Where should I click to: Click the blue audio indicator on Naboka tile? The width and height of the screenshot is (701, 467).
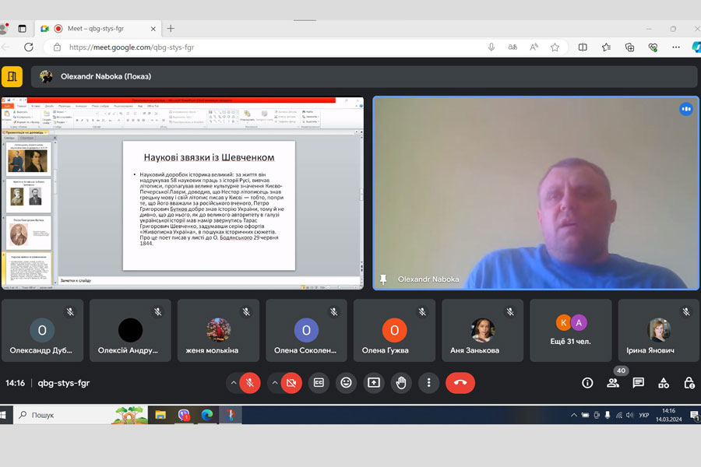[686, 109]
